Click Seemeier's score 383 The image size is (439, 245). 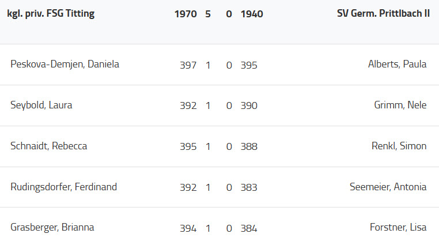249,188
